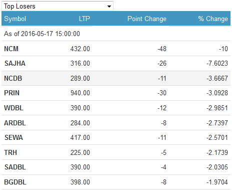Open the SAJHA stock symbol
The height and width of the screenshot is (190, 232).
click(15, 63)
